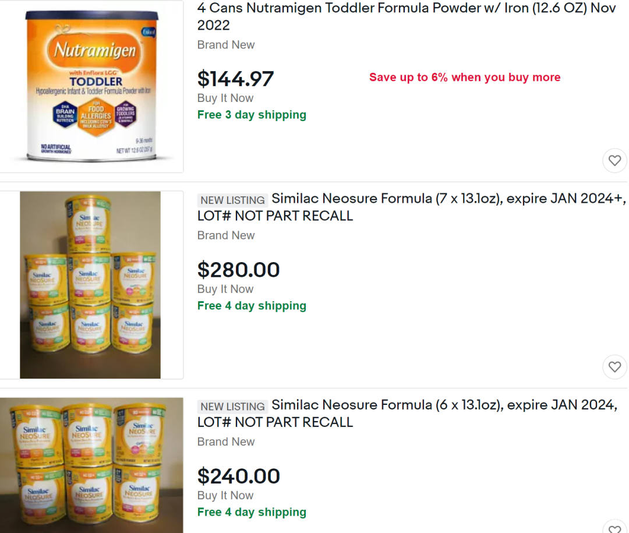Click "Free 4 day shipping" under $280.00
Screen dimensions: 629x533
point(252,306)
